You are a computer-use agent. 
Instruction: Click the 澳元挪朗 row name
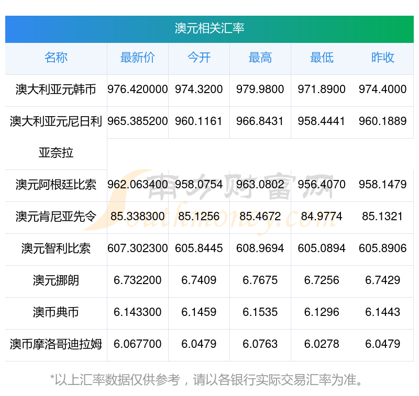[x=56, y=280]
